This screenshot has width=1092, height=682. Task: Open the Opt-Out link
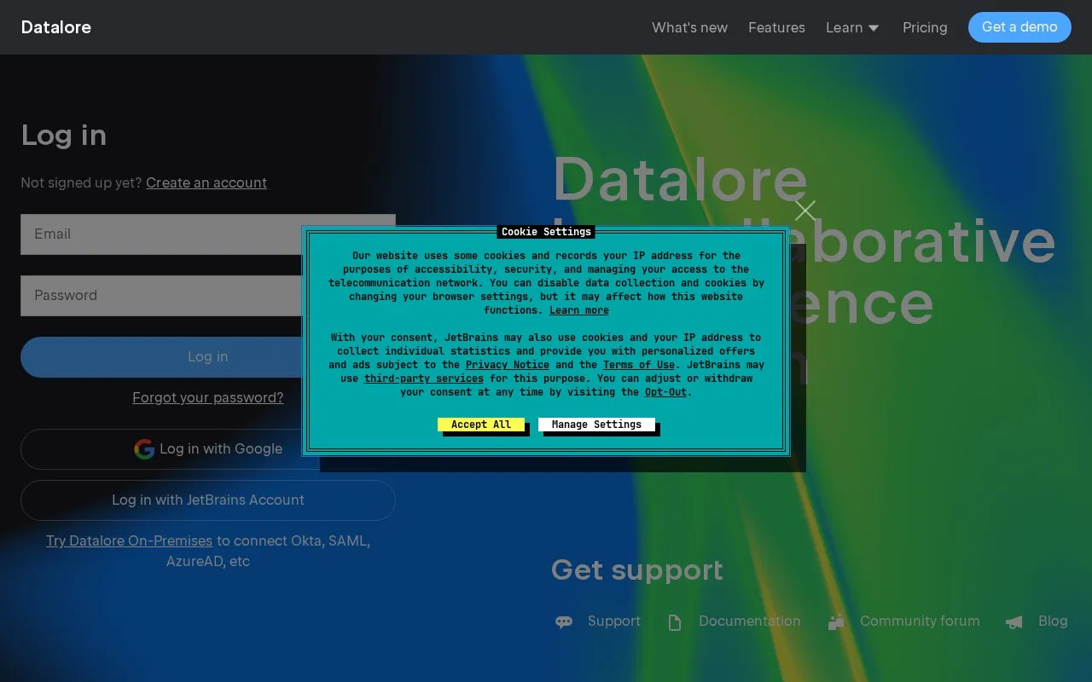(x=665, y=392)
